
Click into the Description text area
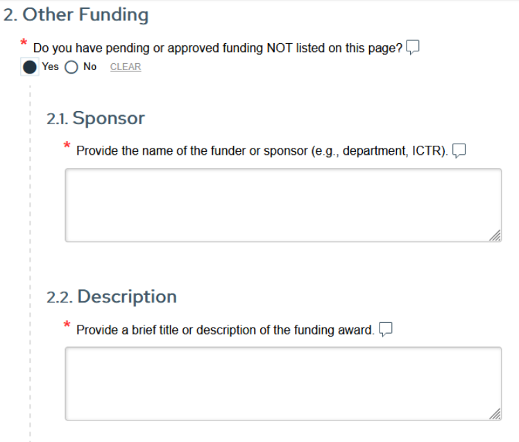(x=283, y=383)
